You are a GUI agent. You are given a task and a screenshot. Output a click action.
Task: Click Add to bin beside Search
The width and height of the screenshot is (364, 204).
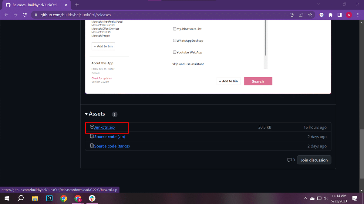pos(228,81)
